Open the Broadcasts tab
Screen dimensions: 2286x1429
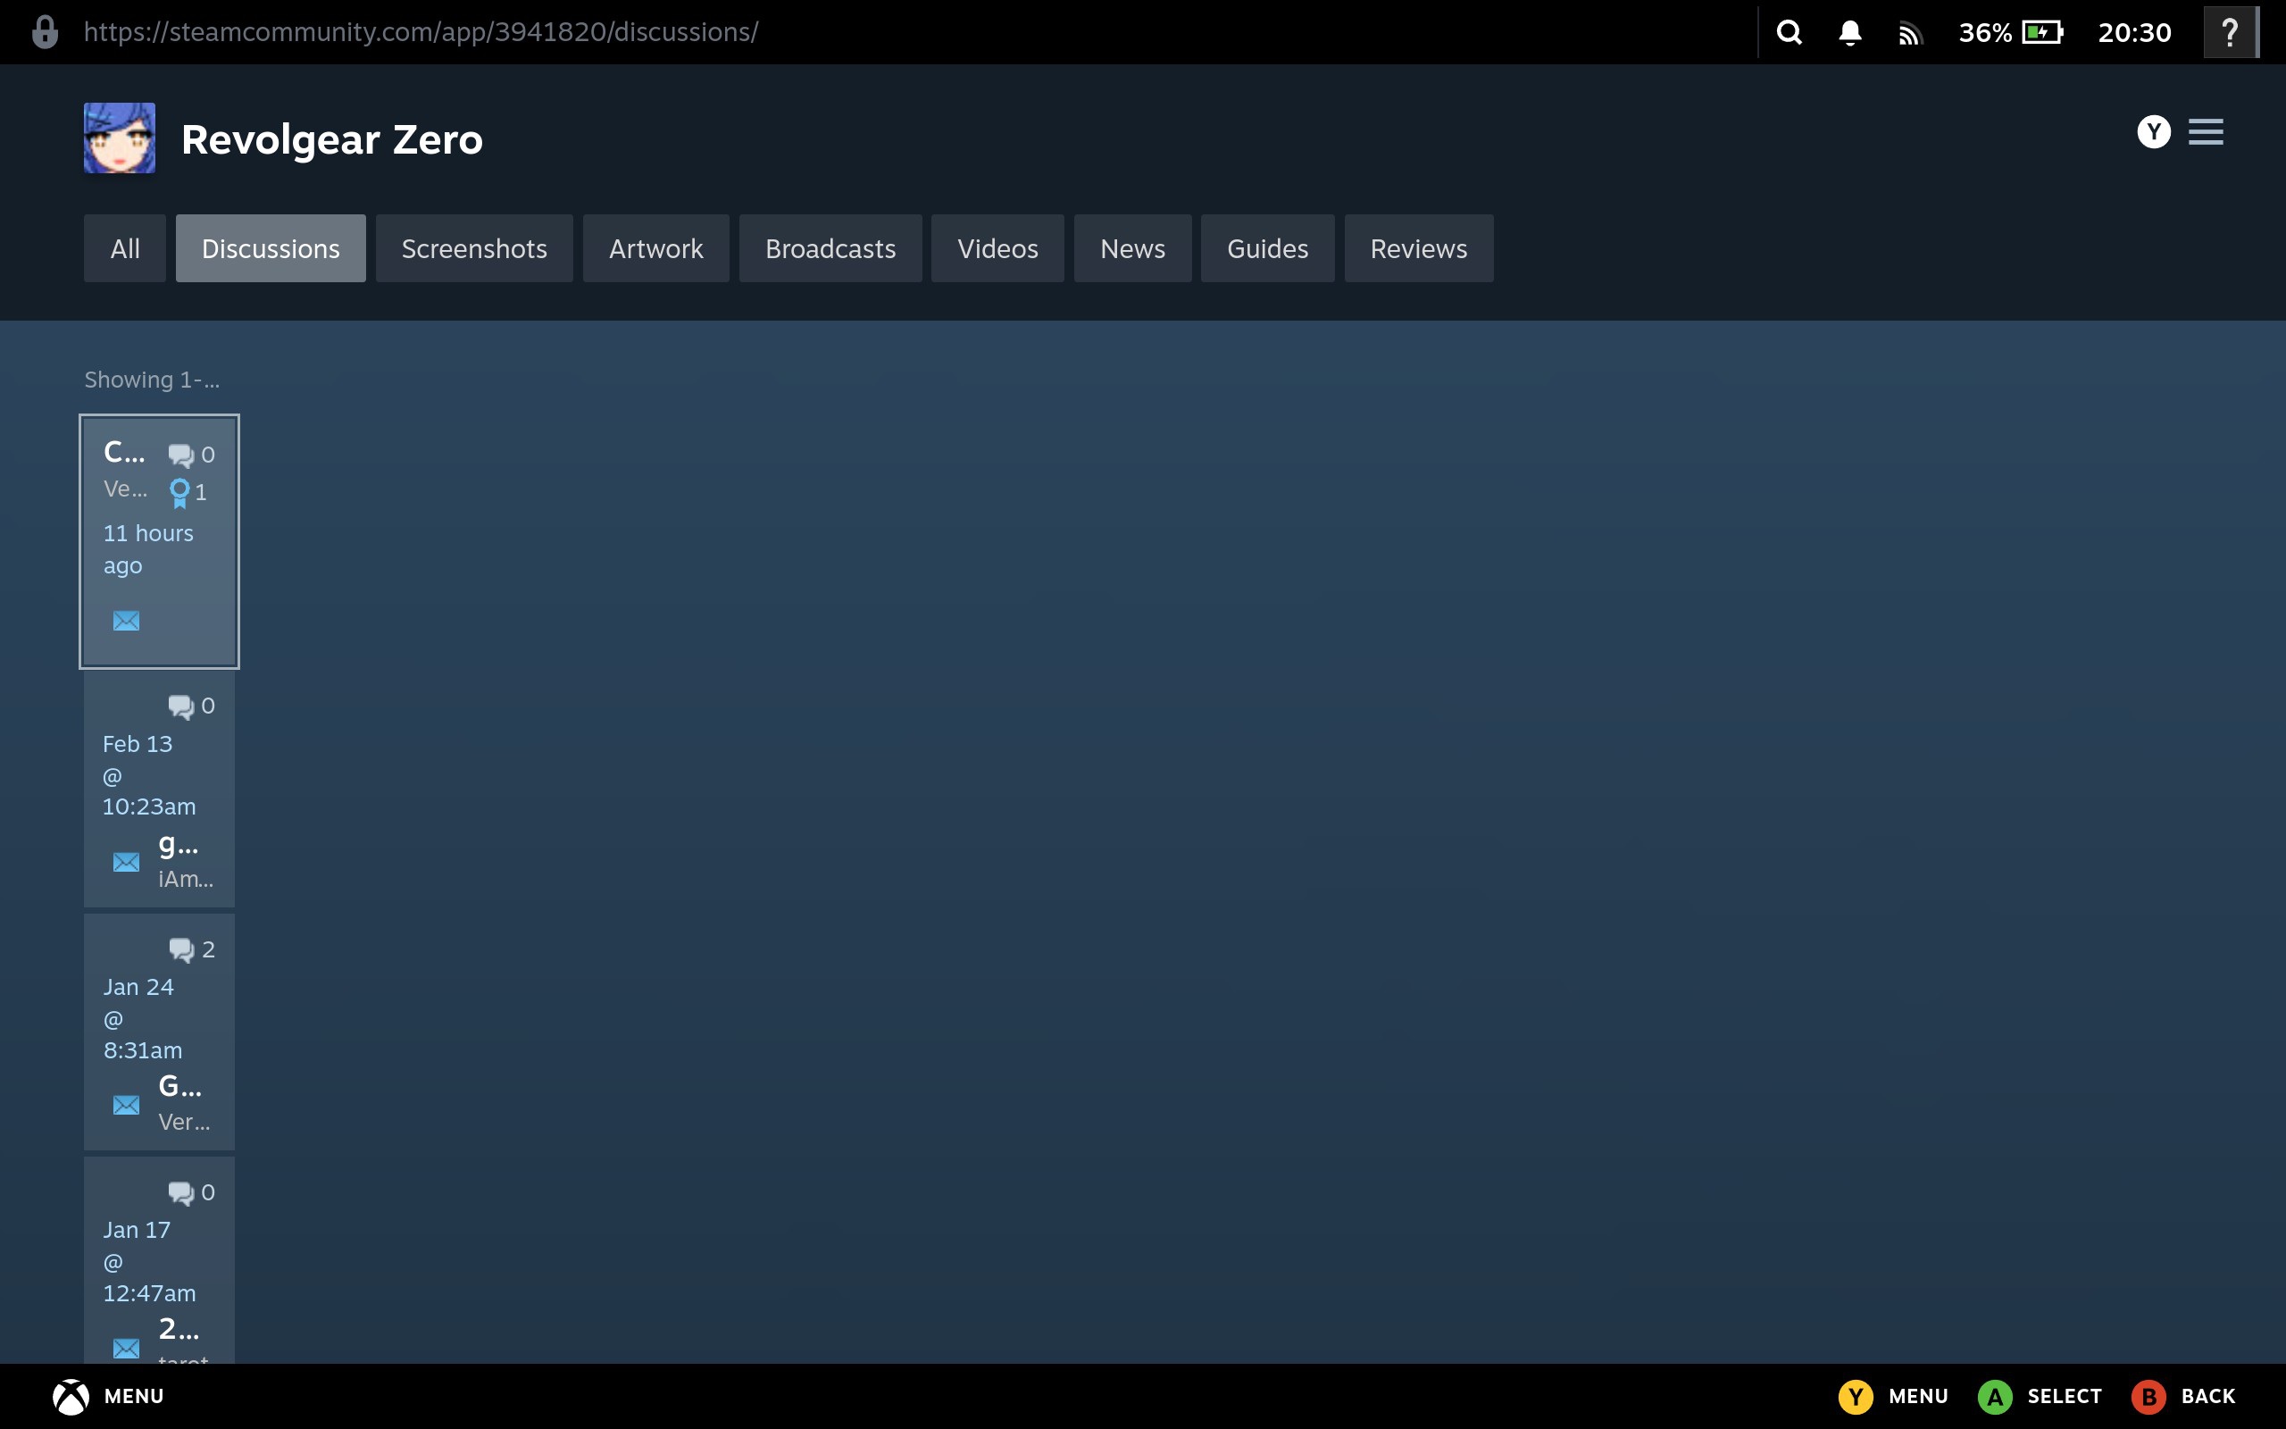830,248
